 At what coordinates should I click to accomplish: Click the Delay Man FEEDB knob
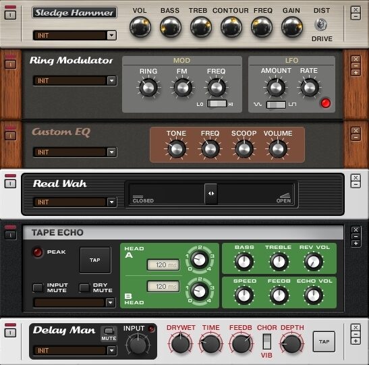[241, 344]
